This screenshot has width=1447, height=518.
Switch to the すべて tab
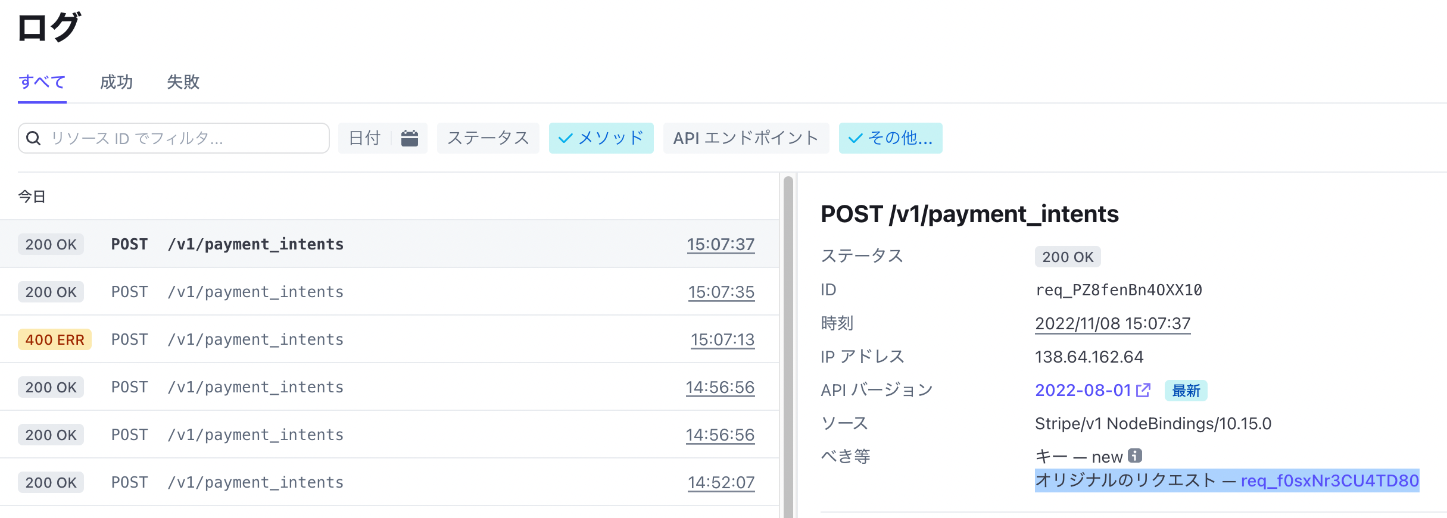click(x=42, y=82)
